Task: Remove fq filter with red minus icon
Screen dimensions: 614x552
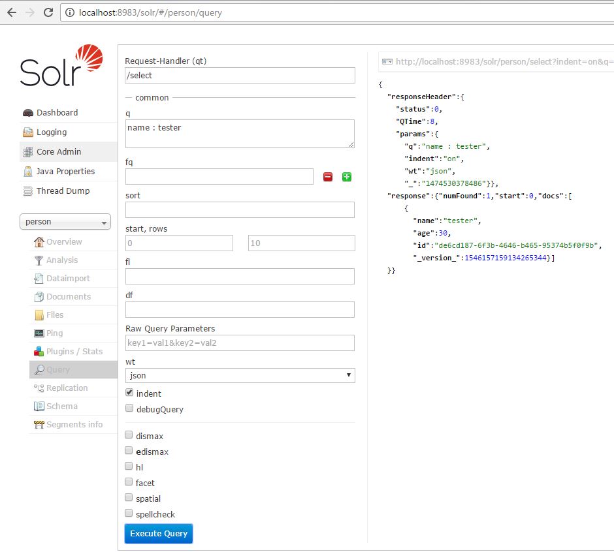Action: click(328, 177)
